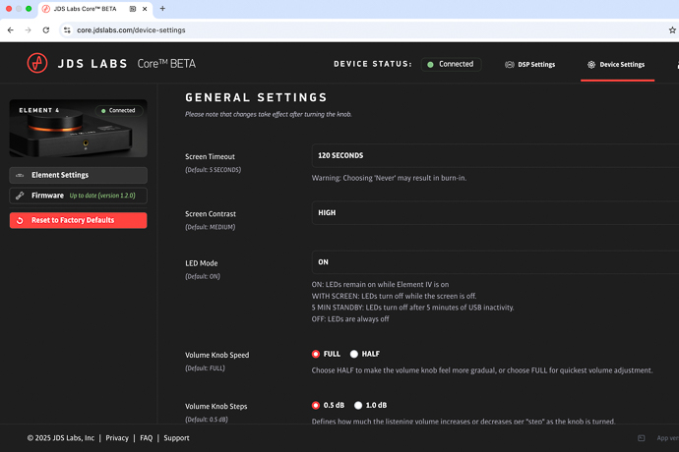Choose 0.5 dB volume knob steps

pos(316,405)
